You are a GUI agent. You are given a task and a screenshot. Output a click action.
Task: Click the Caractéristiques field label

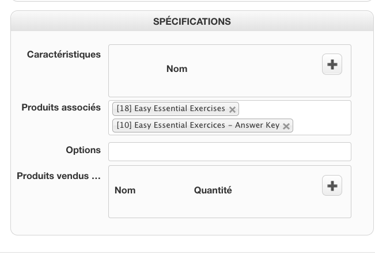(64, 55)
